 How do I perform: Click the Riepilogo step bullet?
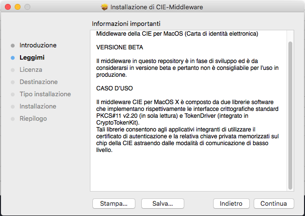click(13, 119)
